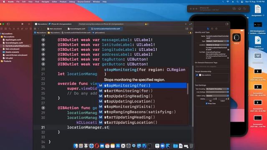Open the Line Endings dropdown
Screen dimensions: 267x150
coord(217,92)
